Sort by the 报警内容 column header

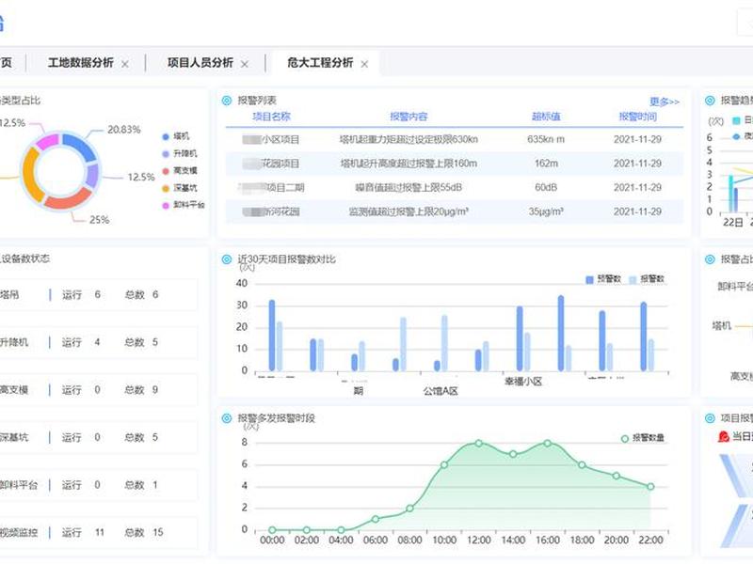pyautogui.click(x=409, y=117)
